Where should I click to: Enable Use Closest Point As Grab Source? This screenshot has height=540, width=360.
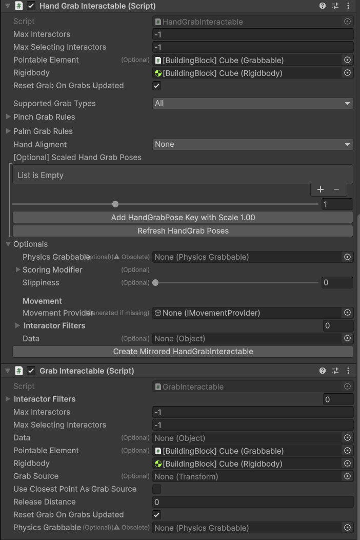pyautogui.click(x=156, y=489)
